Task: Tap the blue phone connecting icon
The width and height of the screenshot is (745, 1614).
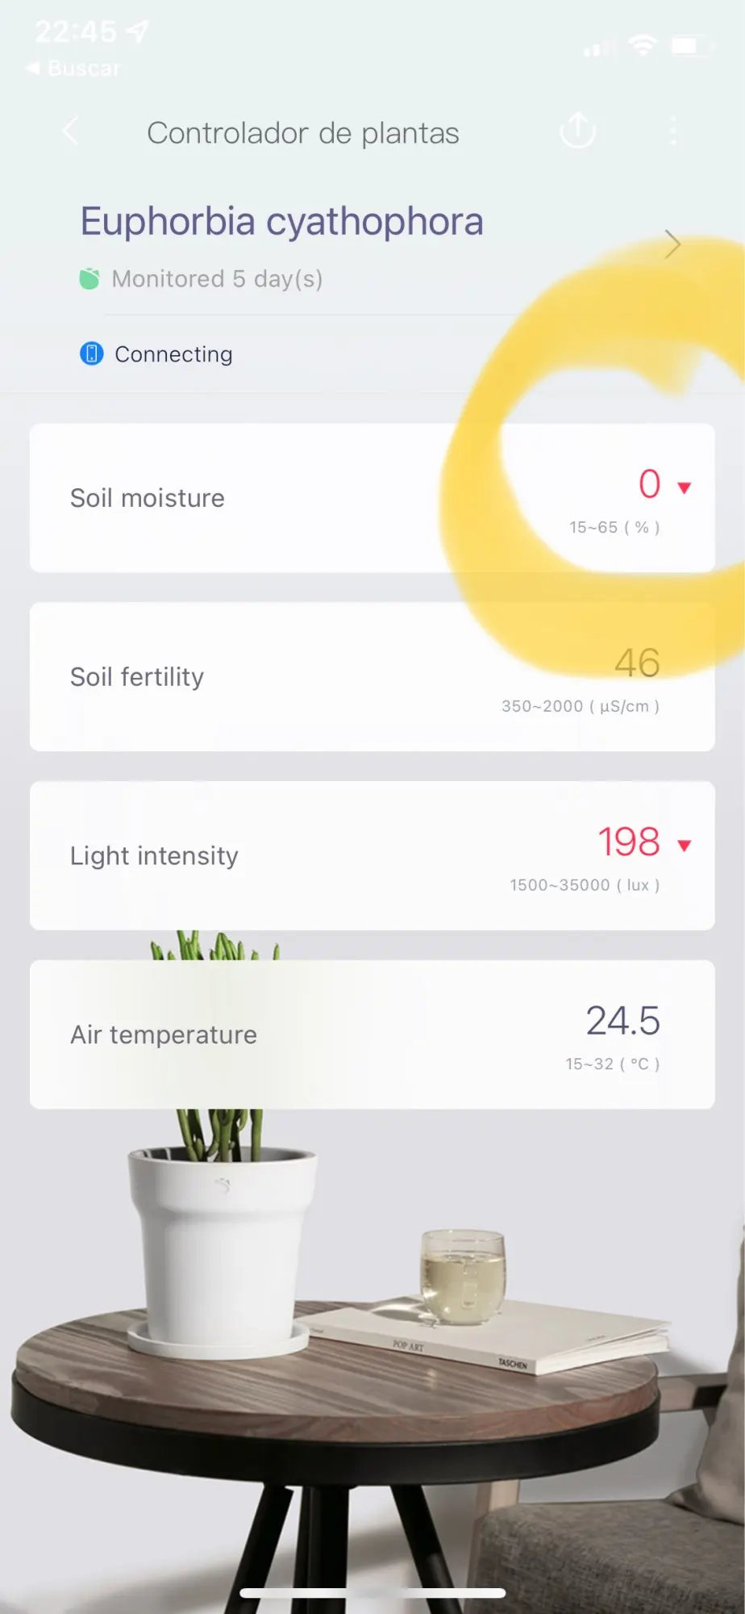Action: (92, 353)
